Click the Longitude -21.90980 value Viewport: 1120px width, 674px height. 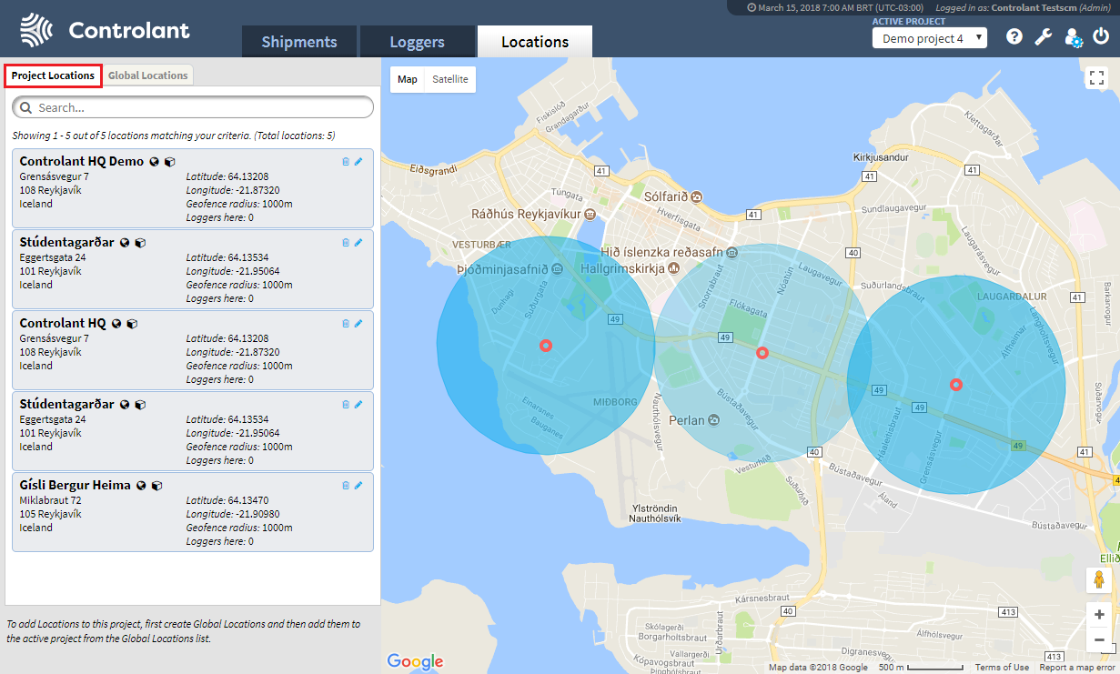[x=257, y=514]
